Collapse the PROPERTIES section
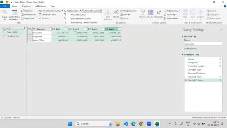227x128 pixels. coord(182,37)
